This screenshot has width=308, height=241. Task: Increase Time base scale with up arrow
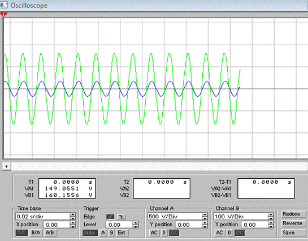coord(73,214)
